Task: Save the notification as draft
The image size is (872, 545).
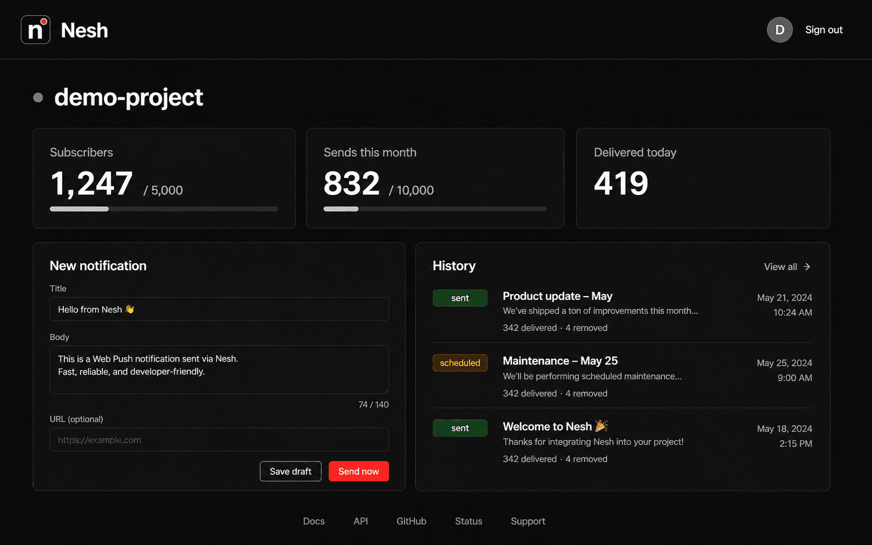Action: pos(290,471)
